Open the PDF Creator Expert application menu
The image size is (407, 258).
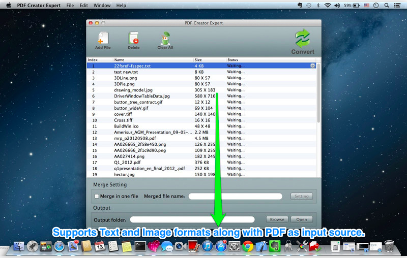39,5
